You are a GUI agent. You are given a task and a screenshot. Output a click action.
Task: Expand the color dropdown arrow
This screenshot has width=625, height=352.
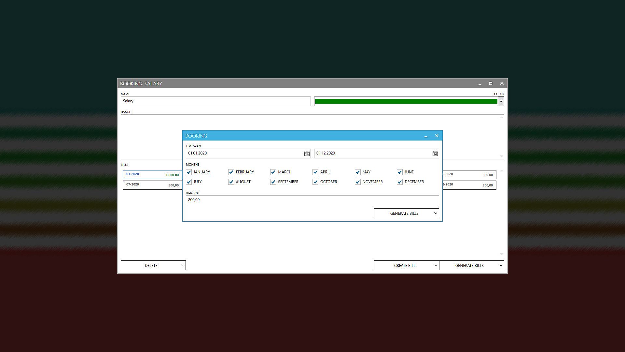click(x=501, y=101)
